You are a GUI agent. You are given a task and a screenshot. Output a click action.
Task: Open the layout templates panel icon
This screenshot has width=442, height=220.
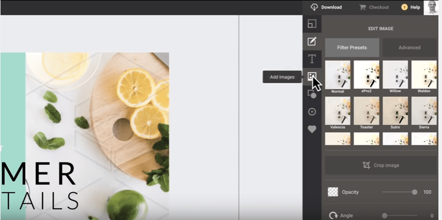point(312,24)
